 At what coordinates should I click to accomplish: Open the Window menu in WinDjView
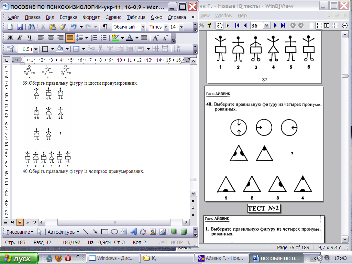coord(223,15)
